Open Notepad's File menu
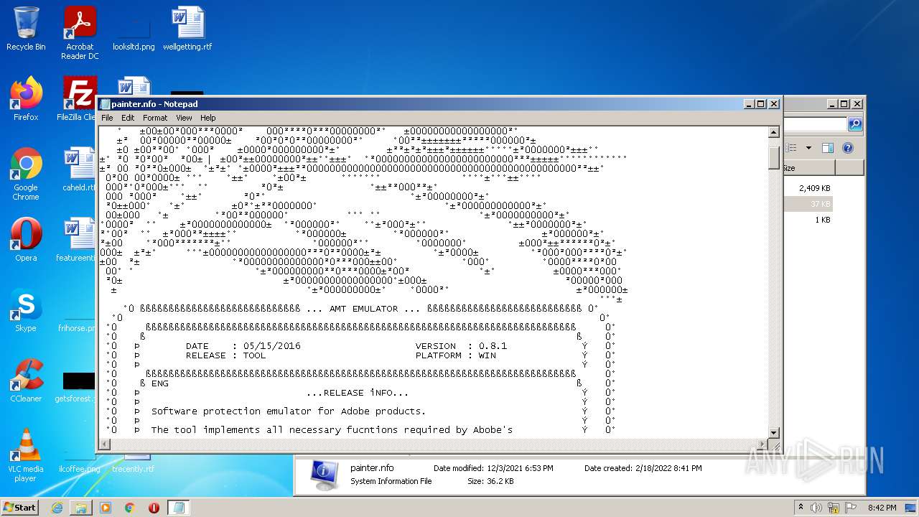919x517 pixels. [107, 118]
